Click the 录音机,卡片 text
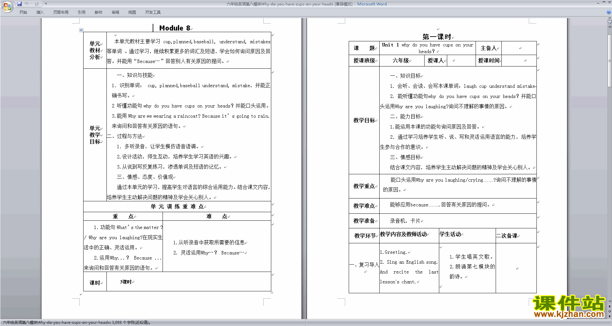 405,221
